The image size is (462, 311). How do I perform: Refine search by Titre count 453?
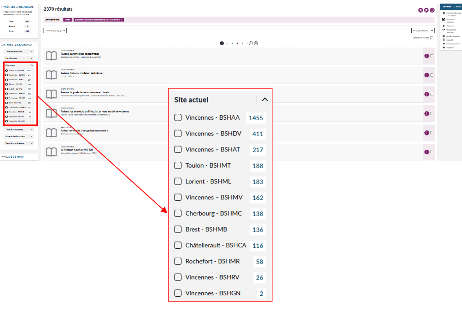click(x=27, y=22)
